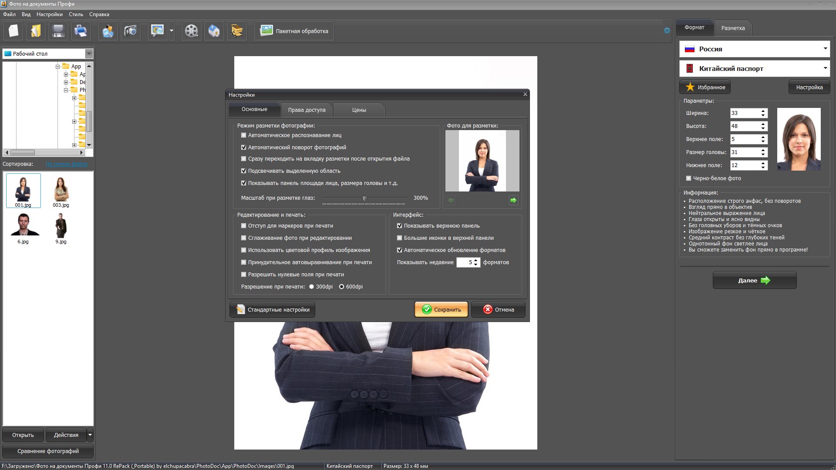
Task: Click the printer toolbar icon
Action: (x=81, y=31)
